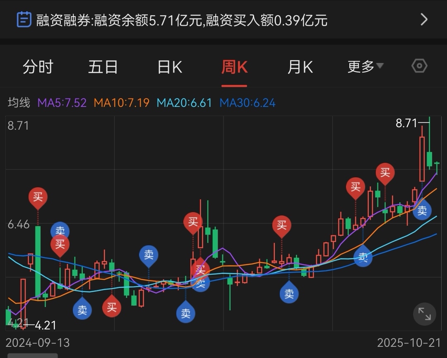Expand margin trading details with right chevron
The height and width of the screenshot is (358, 447).
(424, 19)
